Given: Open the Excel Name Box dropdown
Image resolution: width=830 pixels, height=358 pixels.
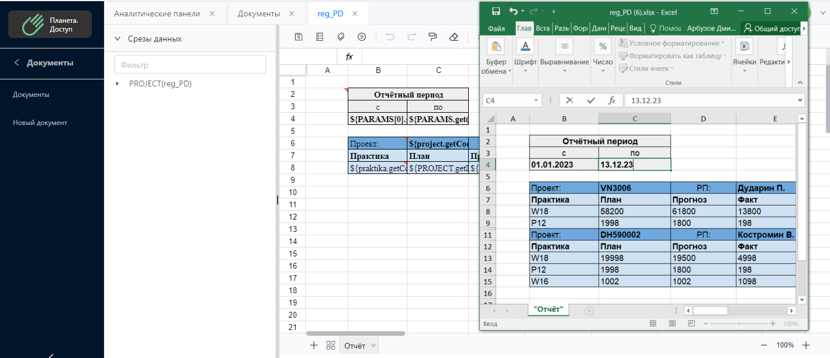Looking at the screenshot, I should (536, 100).
